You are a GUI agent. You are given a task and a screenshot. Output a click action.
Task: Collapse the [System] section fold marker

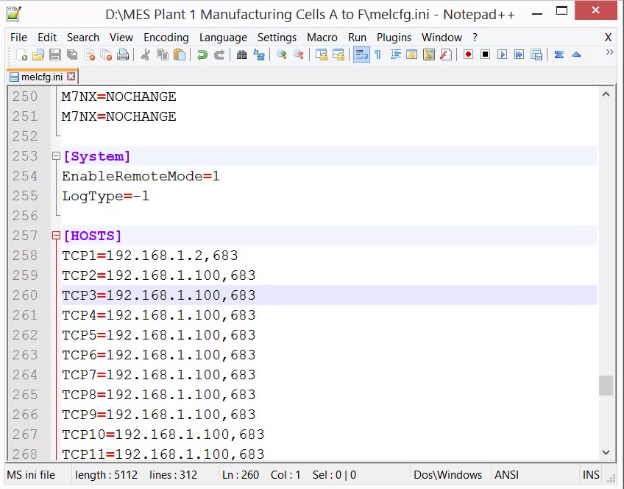(56, 156)
